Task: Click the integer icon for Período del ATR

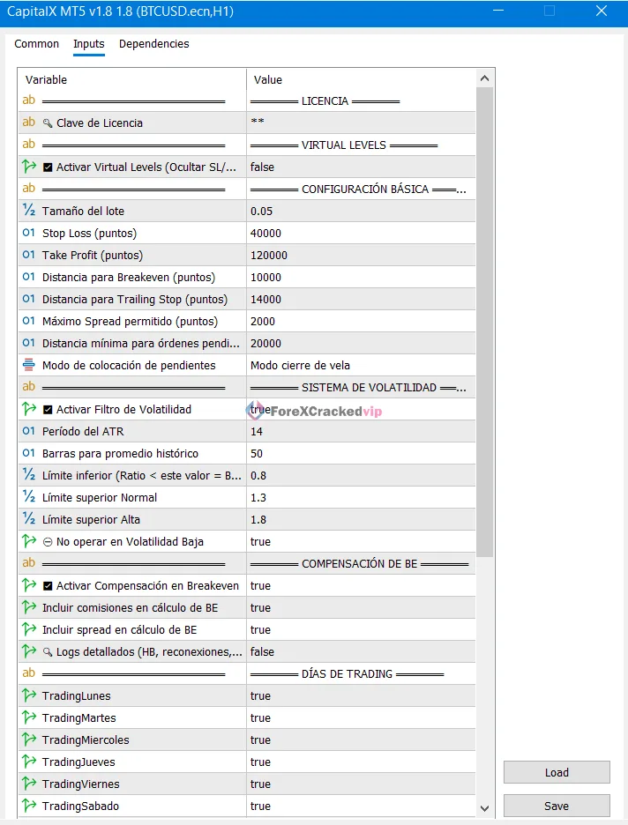Action: click(x=28, y=431)
